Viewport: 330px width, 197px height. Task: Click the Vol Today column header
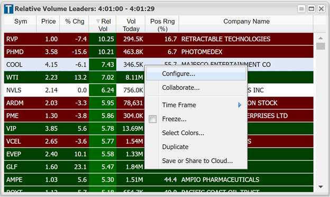click(131, 25)
